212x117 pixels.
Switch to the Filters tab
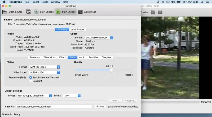[63, 57]
